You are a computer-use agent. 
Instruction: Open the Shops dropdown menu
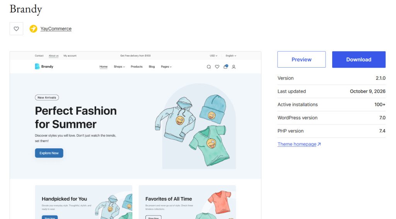[119, 66]
